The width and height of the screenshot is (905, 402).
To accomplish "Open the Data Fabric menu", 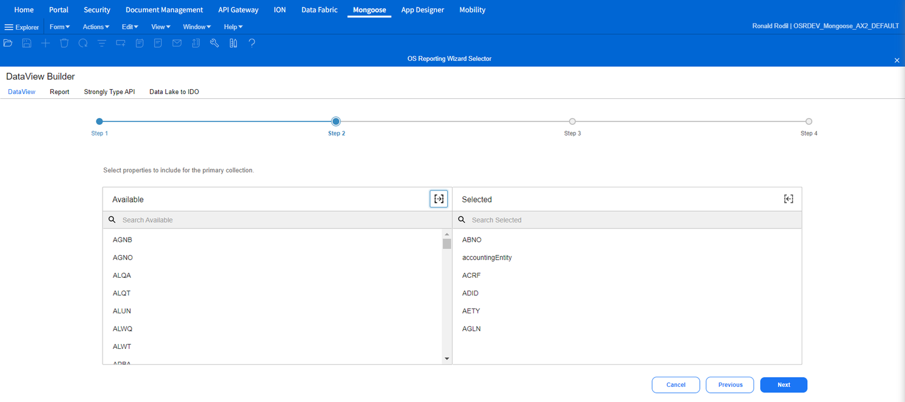I will click(319, 10).
